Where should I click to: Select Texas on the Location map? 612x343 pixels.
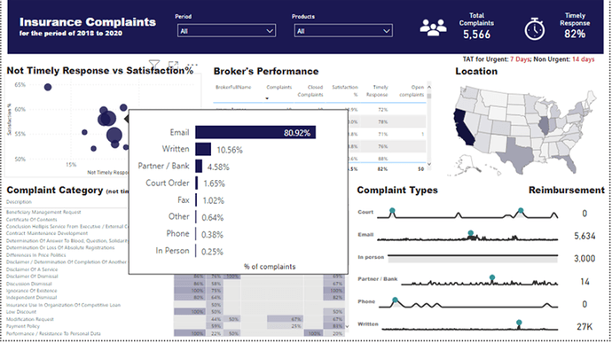[x=516, y=155]
